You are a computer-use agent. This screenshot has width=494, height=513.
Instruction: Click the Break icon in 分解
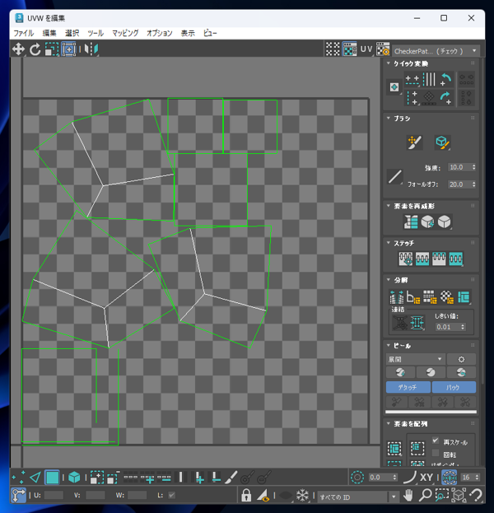pos(397,297)
